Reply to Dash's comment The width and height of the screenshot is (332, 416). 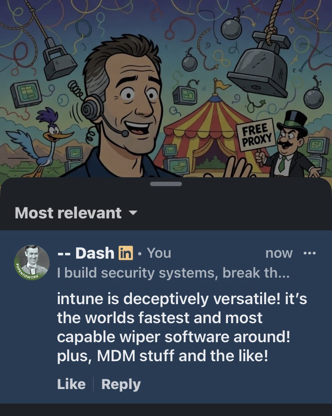point(121,385)
